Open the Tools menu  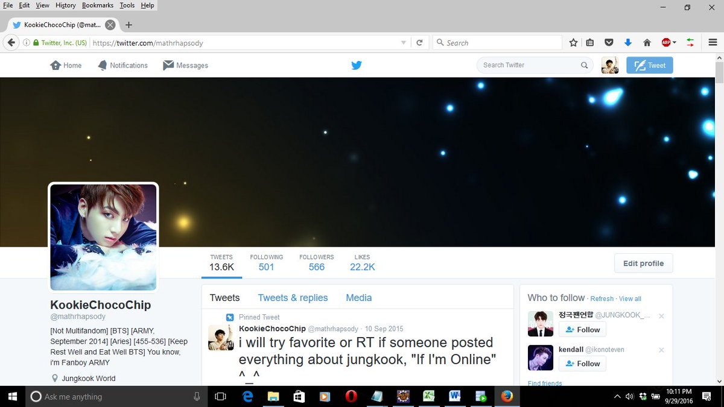[x=127, y=5]
